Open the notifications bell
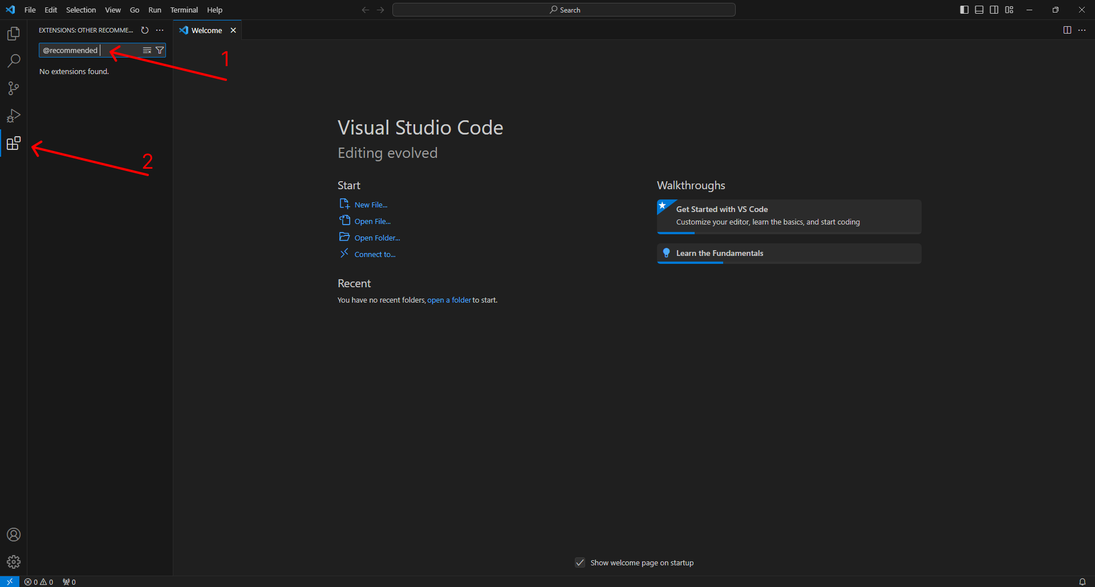Viewport: 1095px width, 587px height. point(1082,582)
